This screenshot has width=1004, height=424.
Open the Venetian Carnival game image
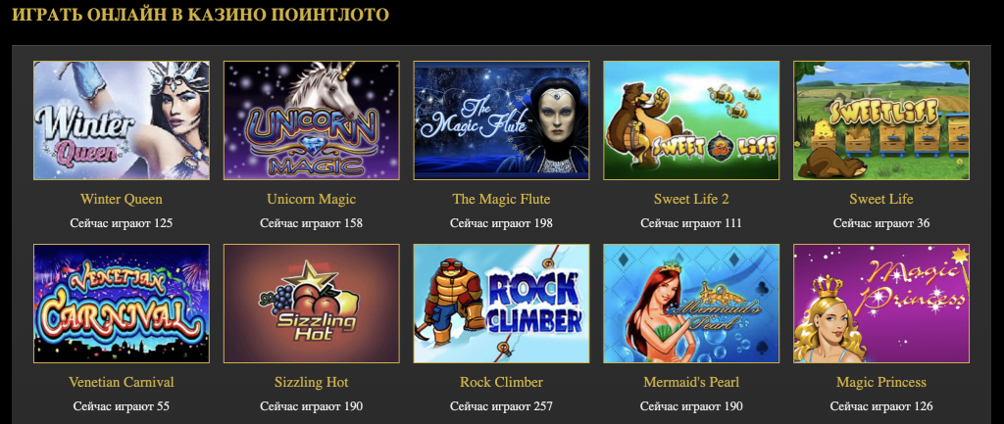point(122,304)
